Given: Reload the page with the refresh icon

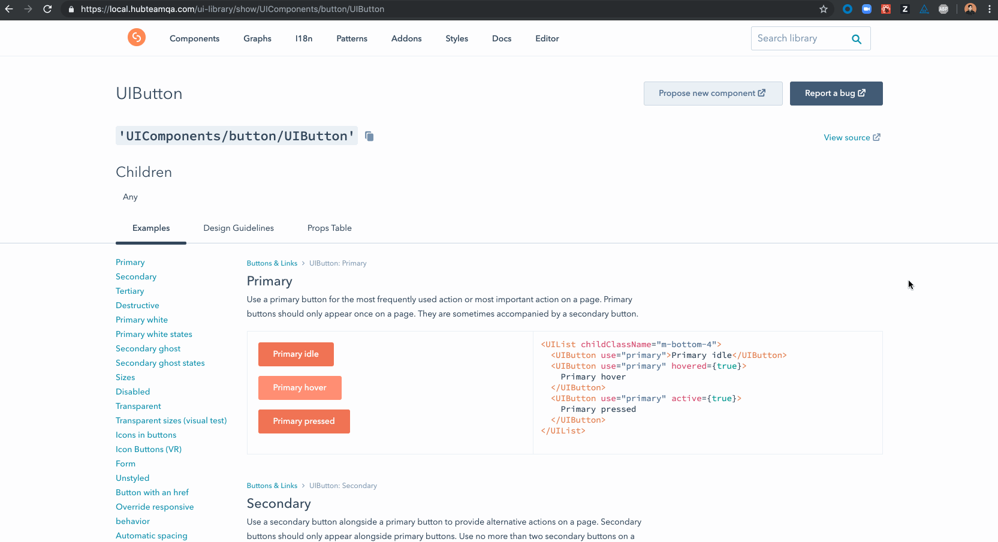Looking at the screenshot, I should (47, 9).
